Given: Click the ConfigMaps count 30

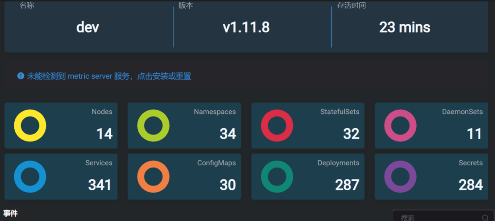Looking at the screenshot, I should tap(228, 185).
